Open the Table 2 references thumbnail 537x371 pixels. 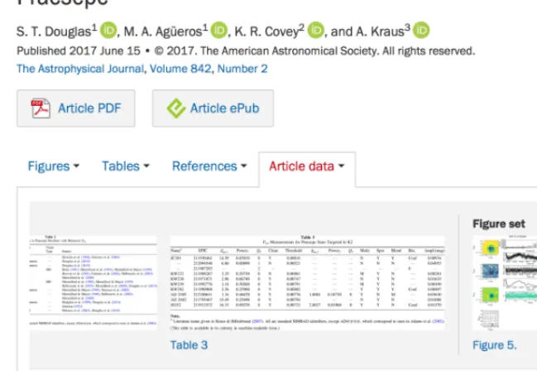(x=93, y=283)
